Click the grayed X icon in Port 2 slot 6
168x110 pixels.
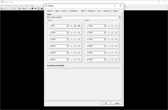tap(116, 59)
